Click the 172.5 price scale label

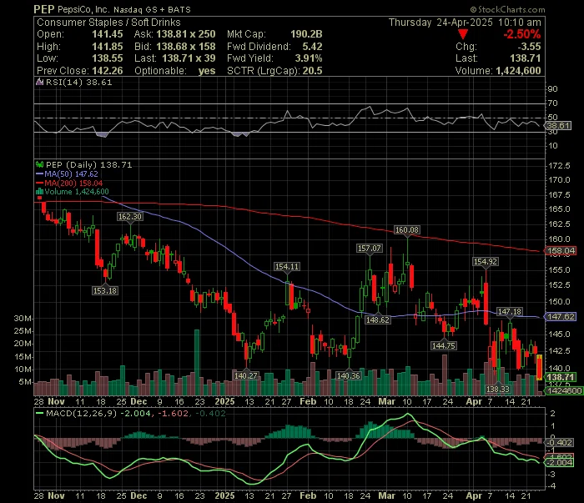point(559,165)
